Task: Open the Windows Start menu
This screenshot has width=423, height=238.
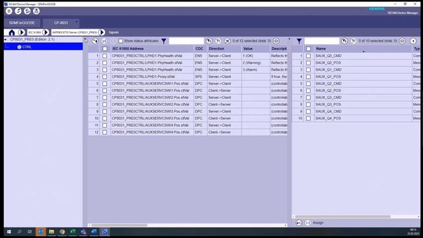Action: [9, 232]
